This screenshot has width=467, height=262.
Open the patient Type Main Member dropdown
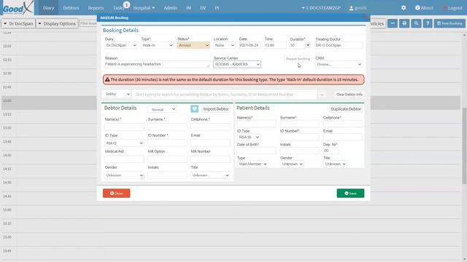pos(252,164)
